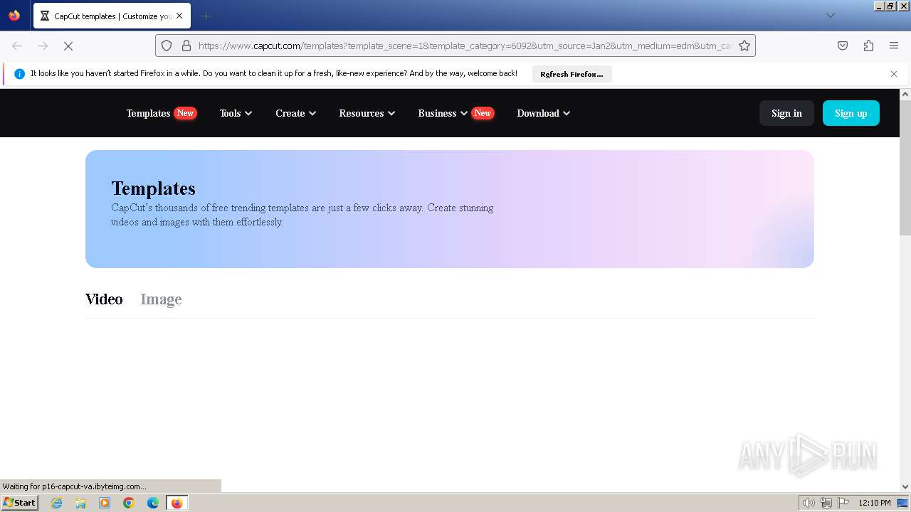Image resolution: width=911 pixels, height=512 pixels.
Task: Open the tracking protection shield icon
Action: coord(167,46)
